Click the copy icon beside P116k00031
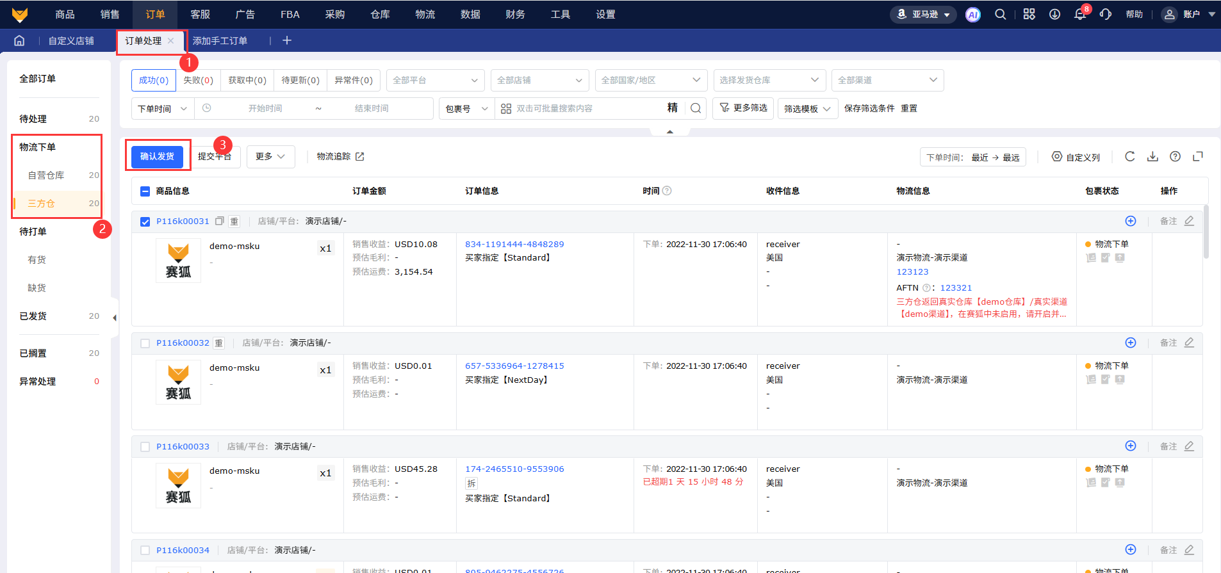Image resolution: width=1221 pixels, height=573 pixels. click(219, 222)
